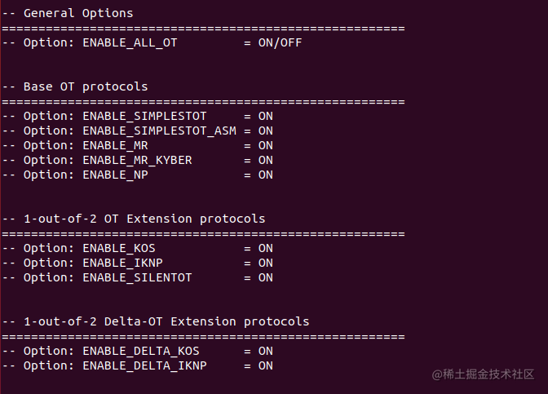Click the 1-out-of-2 Delta-OT Extension protocols heading

tap(166, 321)
